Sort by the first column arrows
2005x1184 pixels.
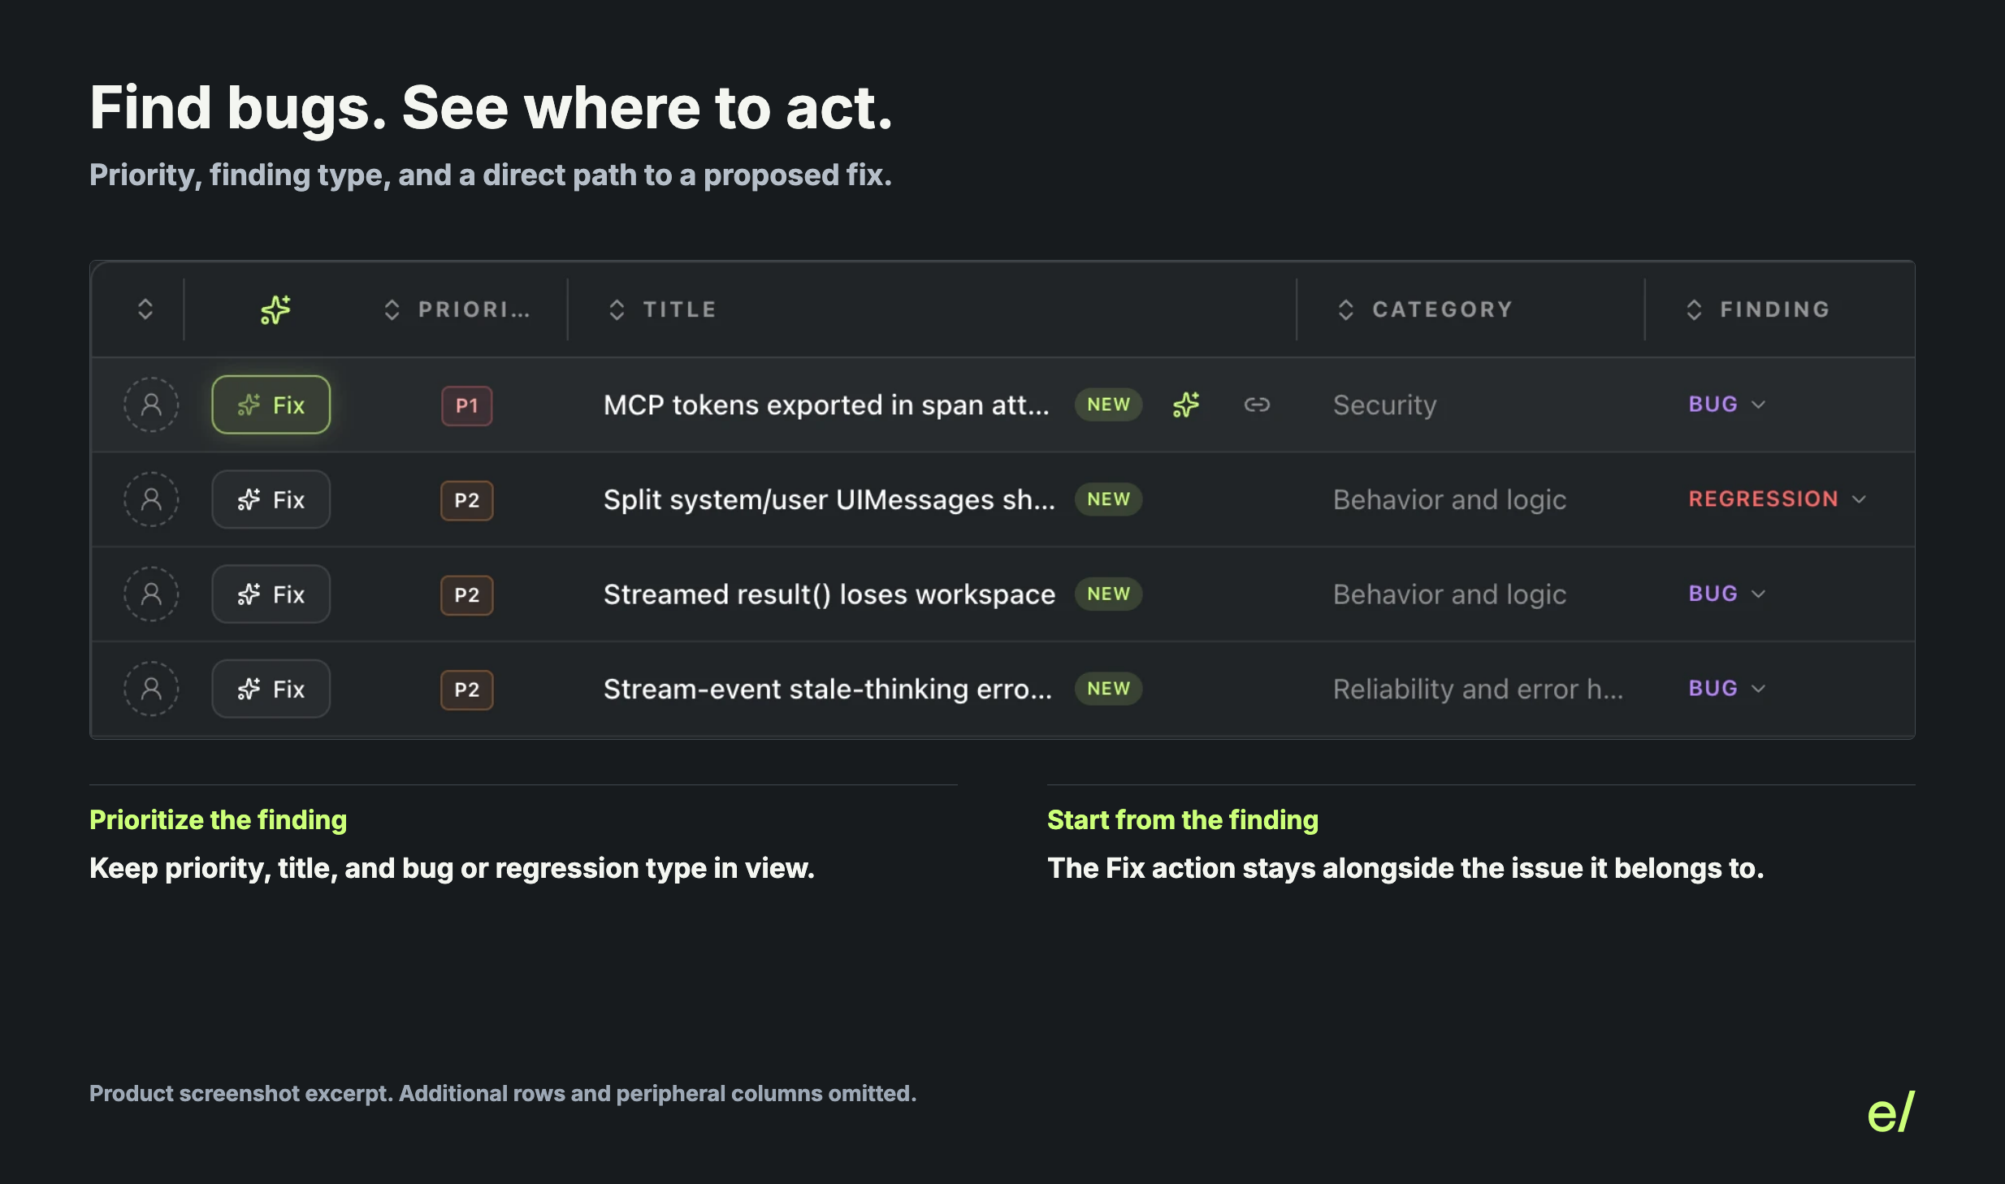click(x=145, y=309)
